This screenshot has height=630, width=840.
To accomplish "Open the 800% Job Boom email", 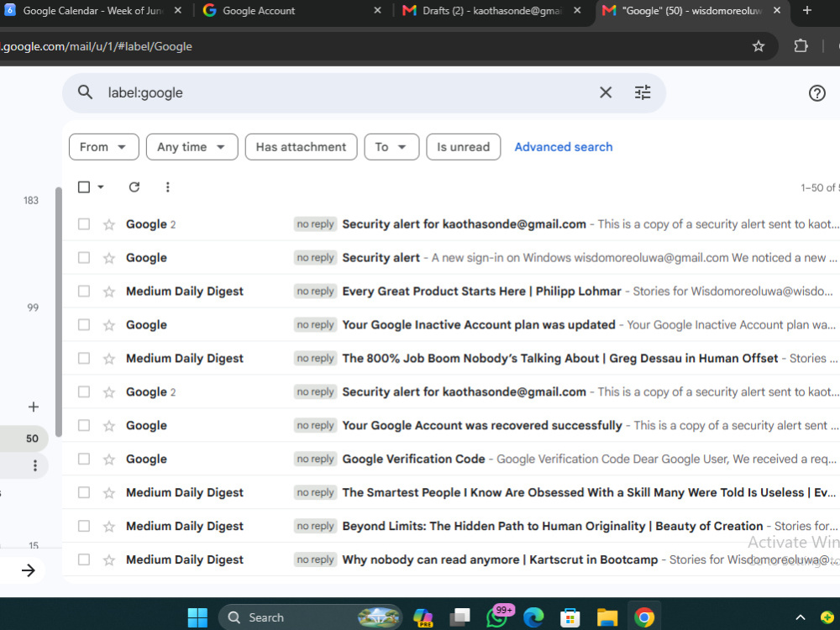I will 451,358.
